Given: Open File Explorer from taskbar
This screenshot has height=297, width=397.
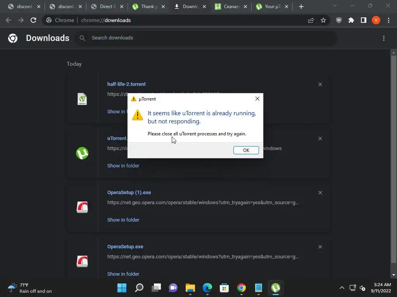Looking at the screenshot, I should (x=190, y=288).
